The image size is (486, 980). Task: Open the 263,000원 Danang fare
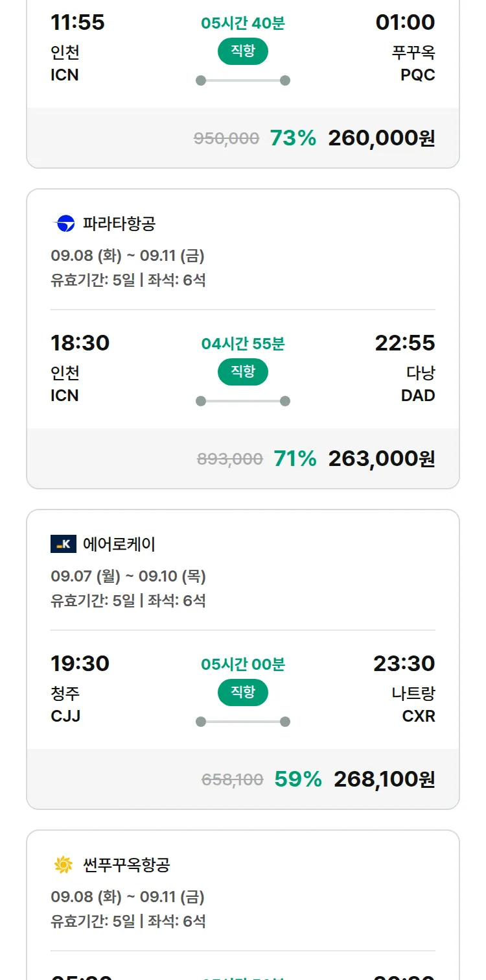382,459
